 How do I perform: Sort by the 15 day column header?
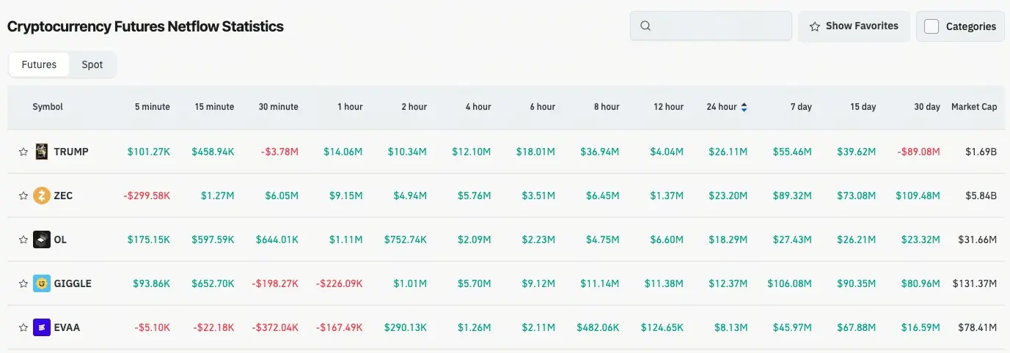[x=863, y=107]
